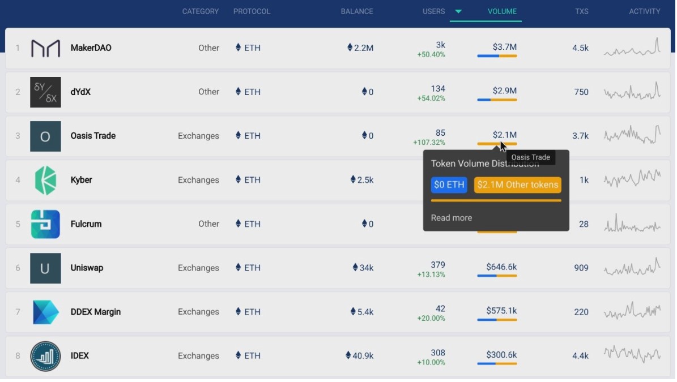Image resolution: width=677 pixels, height=382 pixels.
Task: Click the ETH protocol icon in Kyber row
Action: tap(239, 179)
